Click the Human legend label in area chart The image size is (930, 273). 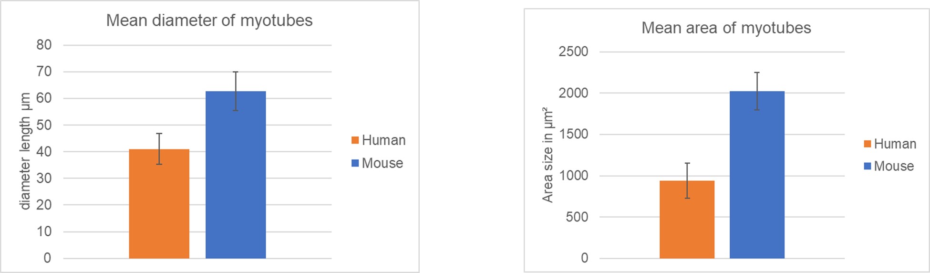[x=895, y=144]
